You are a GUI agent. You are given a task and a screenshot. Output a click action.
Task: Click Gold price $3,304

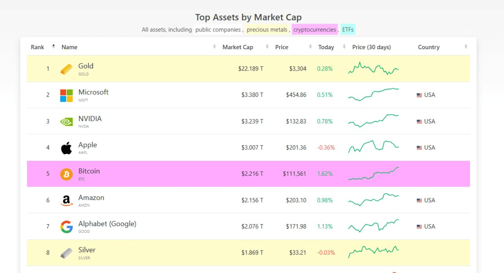298,69
